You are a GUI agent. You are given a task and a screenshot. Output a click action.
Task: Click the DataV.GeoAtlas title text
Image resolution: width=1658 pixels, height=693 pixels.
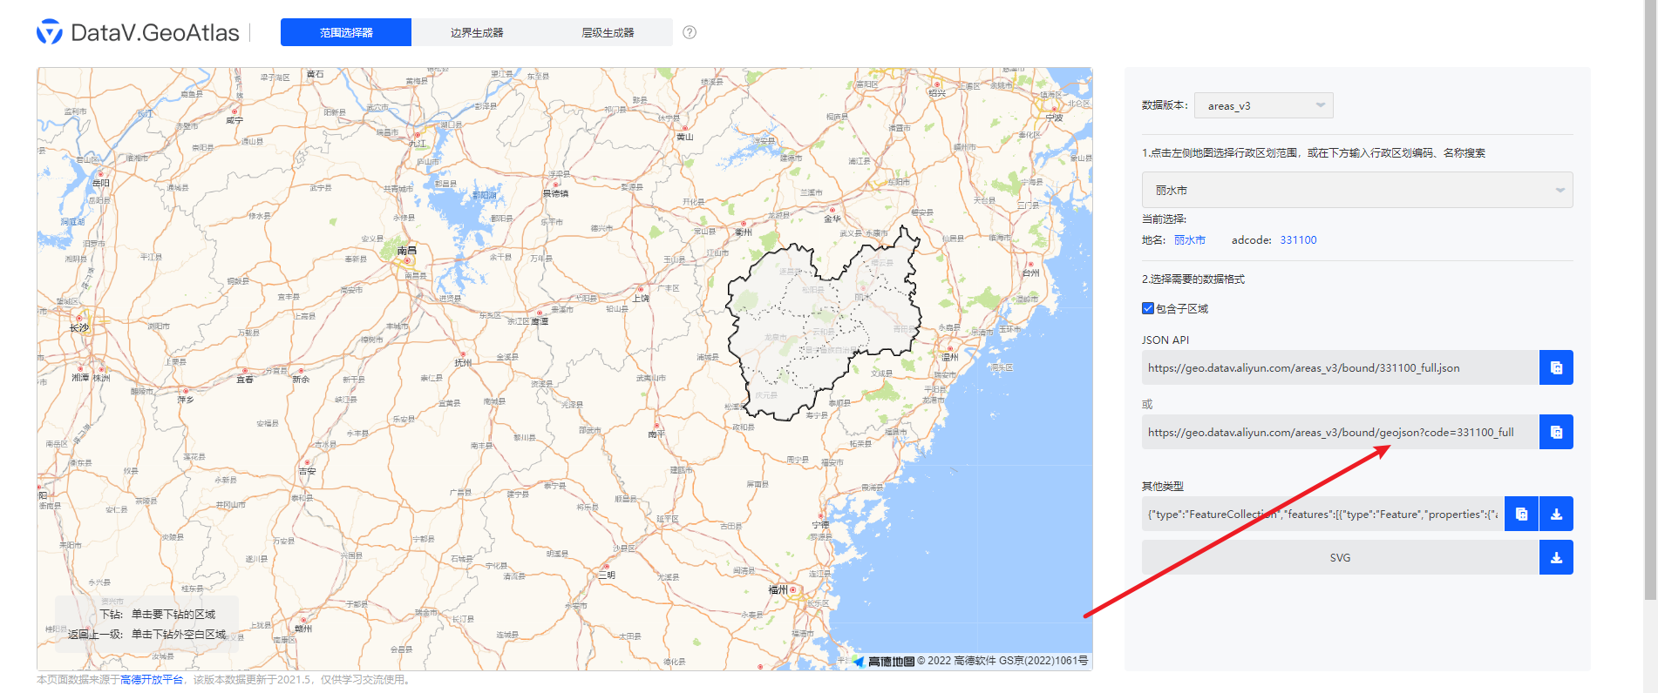click(155, 32)
